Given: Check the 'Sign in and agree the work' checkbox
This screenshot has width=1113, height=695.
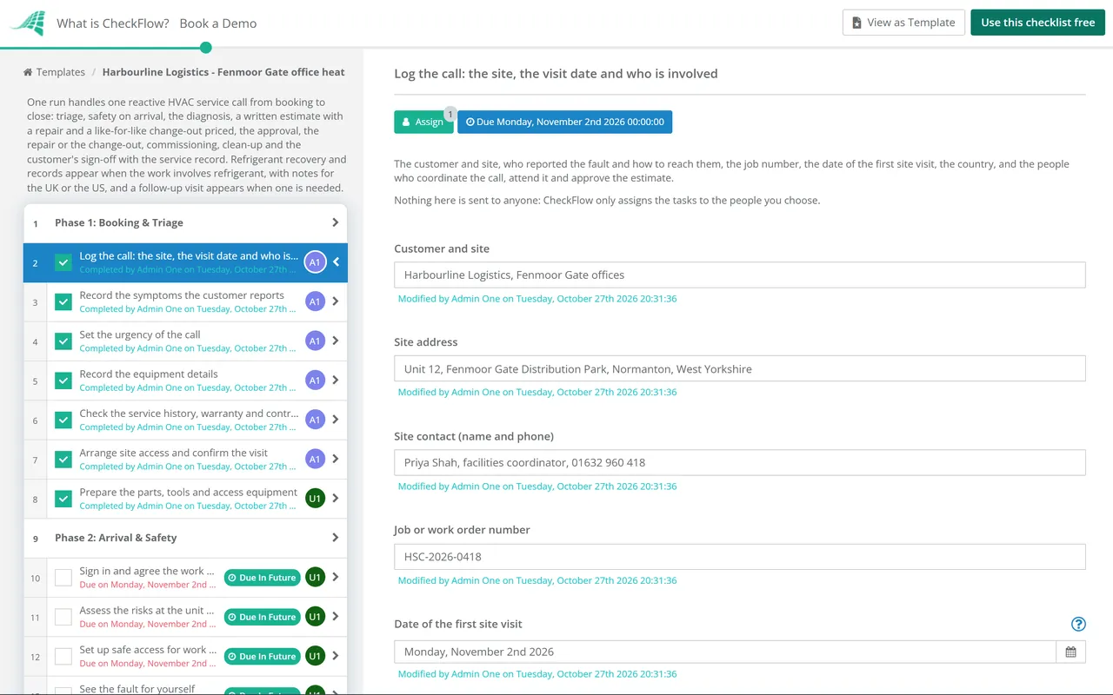Looking at the screenshot, I should [x=63, y=577].
